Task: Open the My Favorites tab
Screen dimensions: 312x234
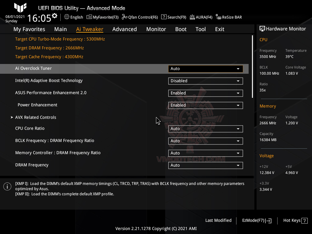Action: (29, 29)
